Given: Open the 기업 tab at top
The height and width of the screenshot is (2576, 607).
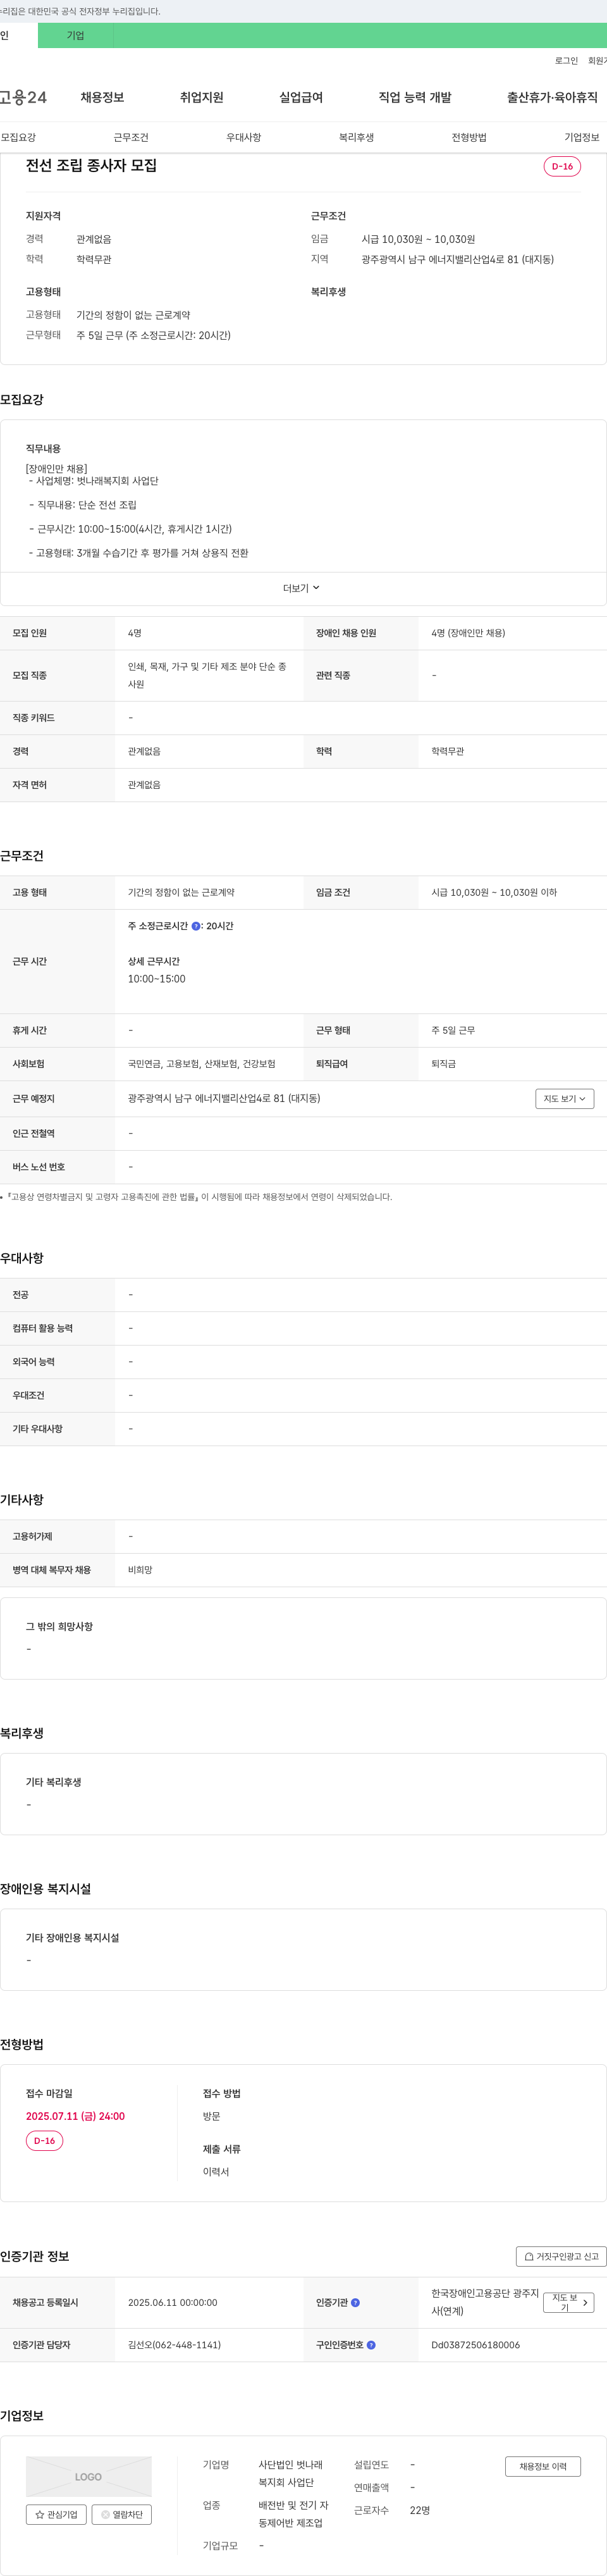Looking at the screenshot, I should pyautogui.click(x=76, y=36).
